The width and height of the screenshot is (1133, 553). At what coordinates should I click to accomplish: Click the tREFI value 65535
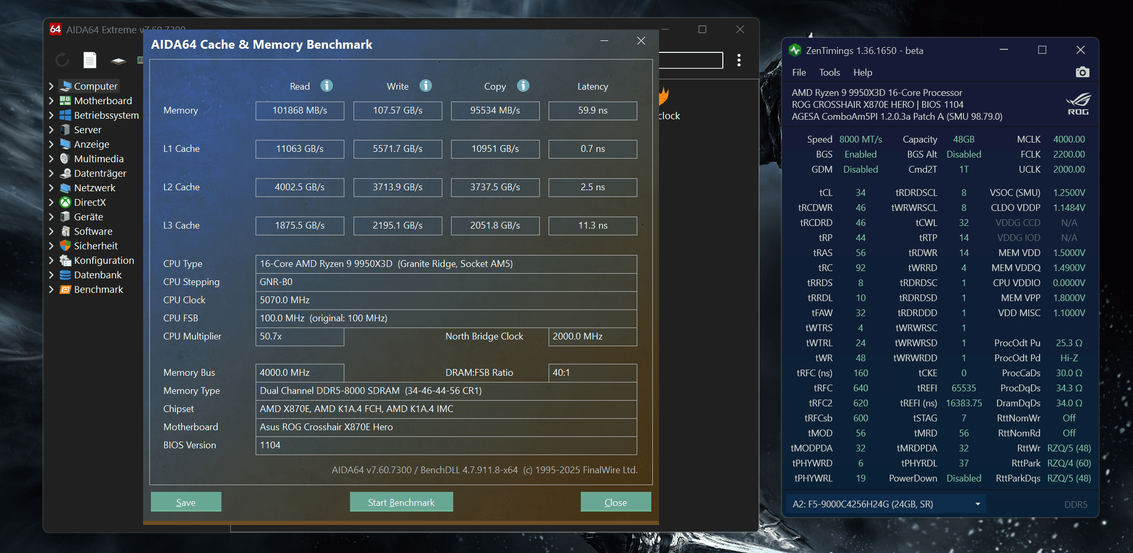[x=964, y=388]
